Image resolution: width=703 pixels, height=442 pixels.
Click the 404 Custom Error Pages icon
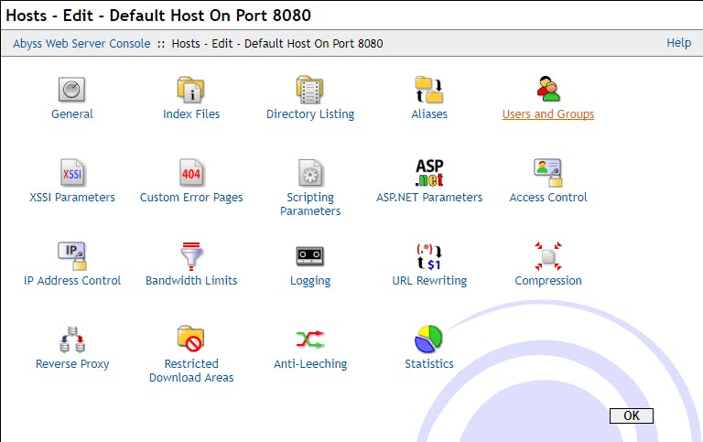(191, 173)
